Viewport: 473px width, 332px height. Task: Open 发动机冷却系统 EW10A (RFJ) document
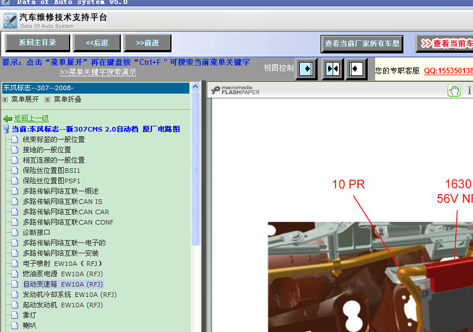(x=70, y=294)
